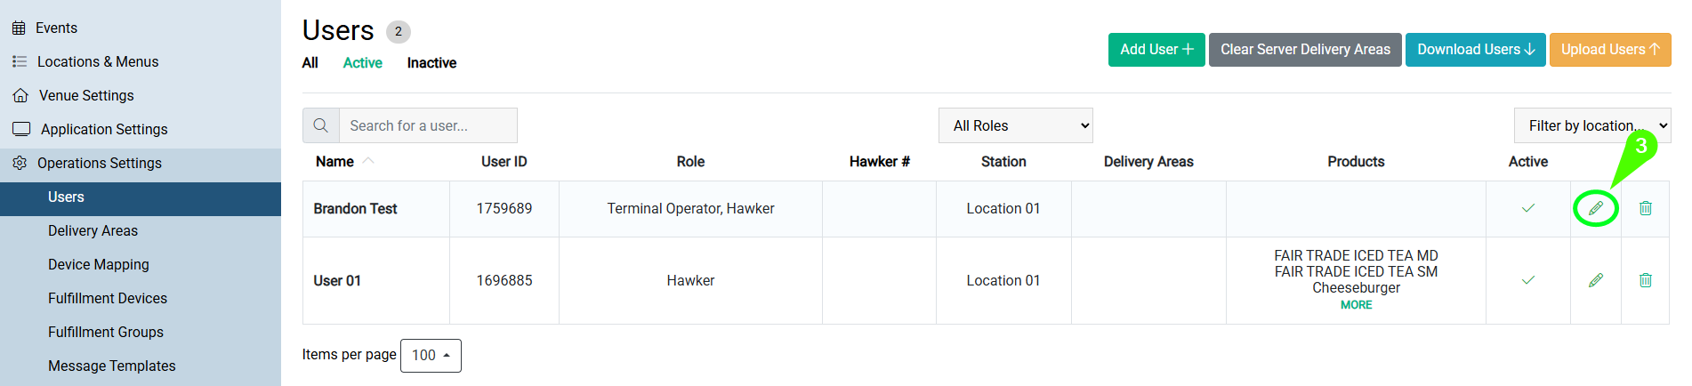Click the Add User button

tap(1156, 50)
